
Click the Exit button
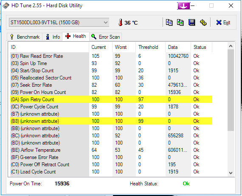[223, 23]
